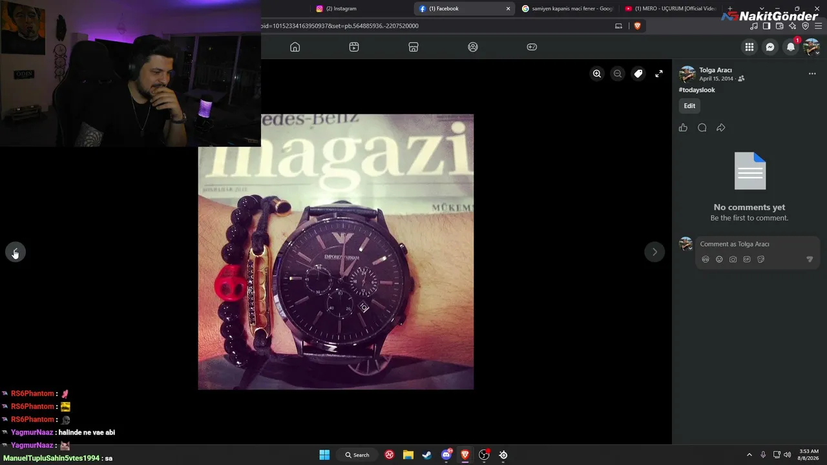Open the taskbar volume control
This screenshot has height=465, width=827.
coord(787,455)
